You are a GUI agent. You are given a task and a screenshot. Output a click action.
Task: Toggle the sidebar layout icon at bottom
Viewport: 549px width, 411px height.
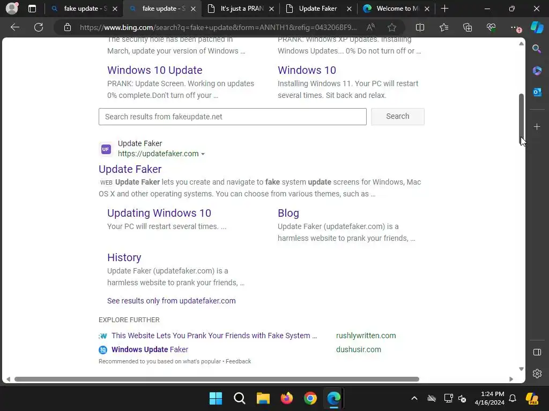[537, 352]
